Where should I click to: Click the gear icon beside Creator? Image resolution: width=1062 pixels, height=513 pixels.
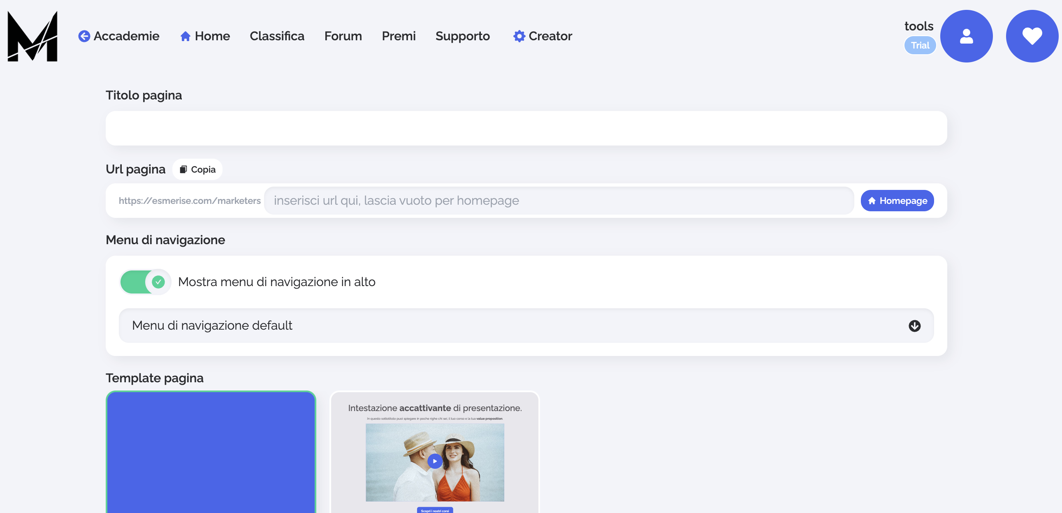(x=519, y=36)
